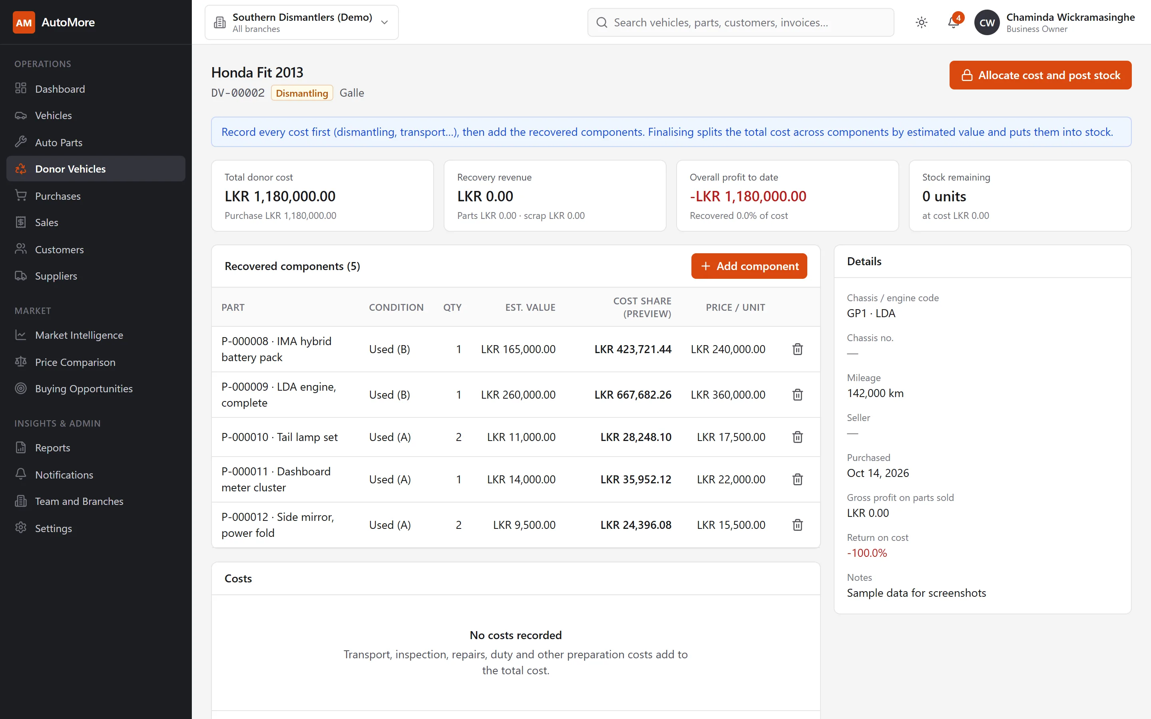The height and width of the screenshot is (719, 1151).
Task: Open the Purchases page
Action: (x=96, y=196)
